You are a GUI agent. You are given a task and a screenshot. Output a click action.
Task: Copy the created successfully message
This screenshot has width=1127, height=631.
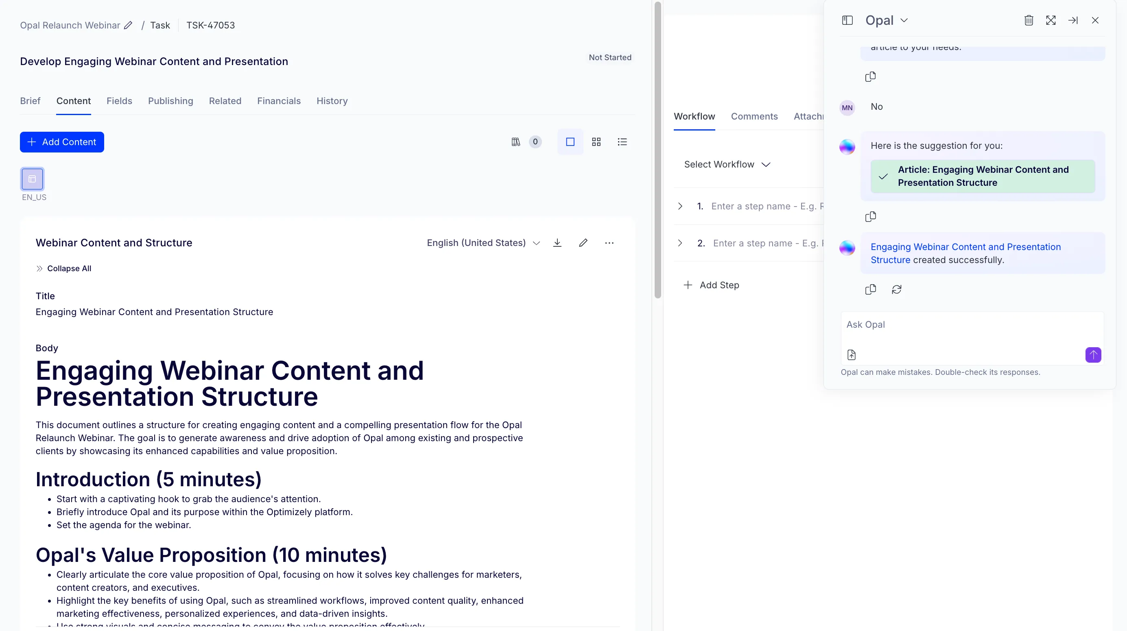coord(871,289)
